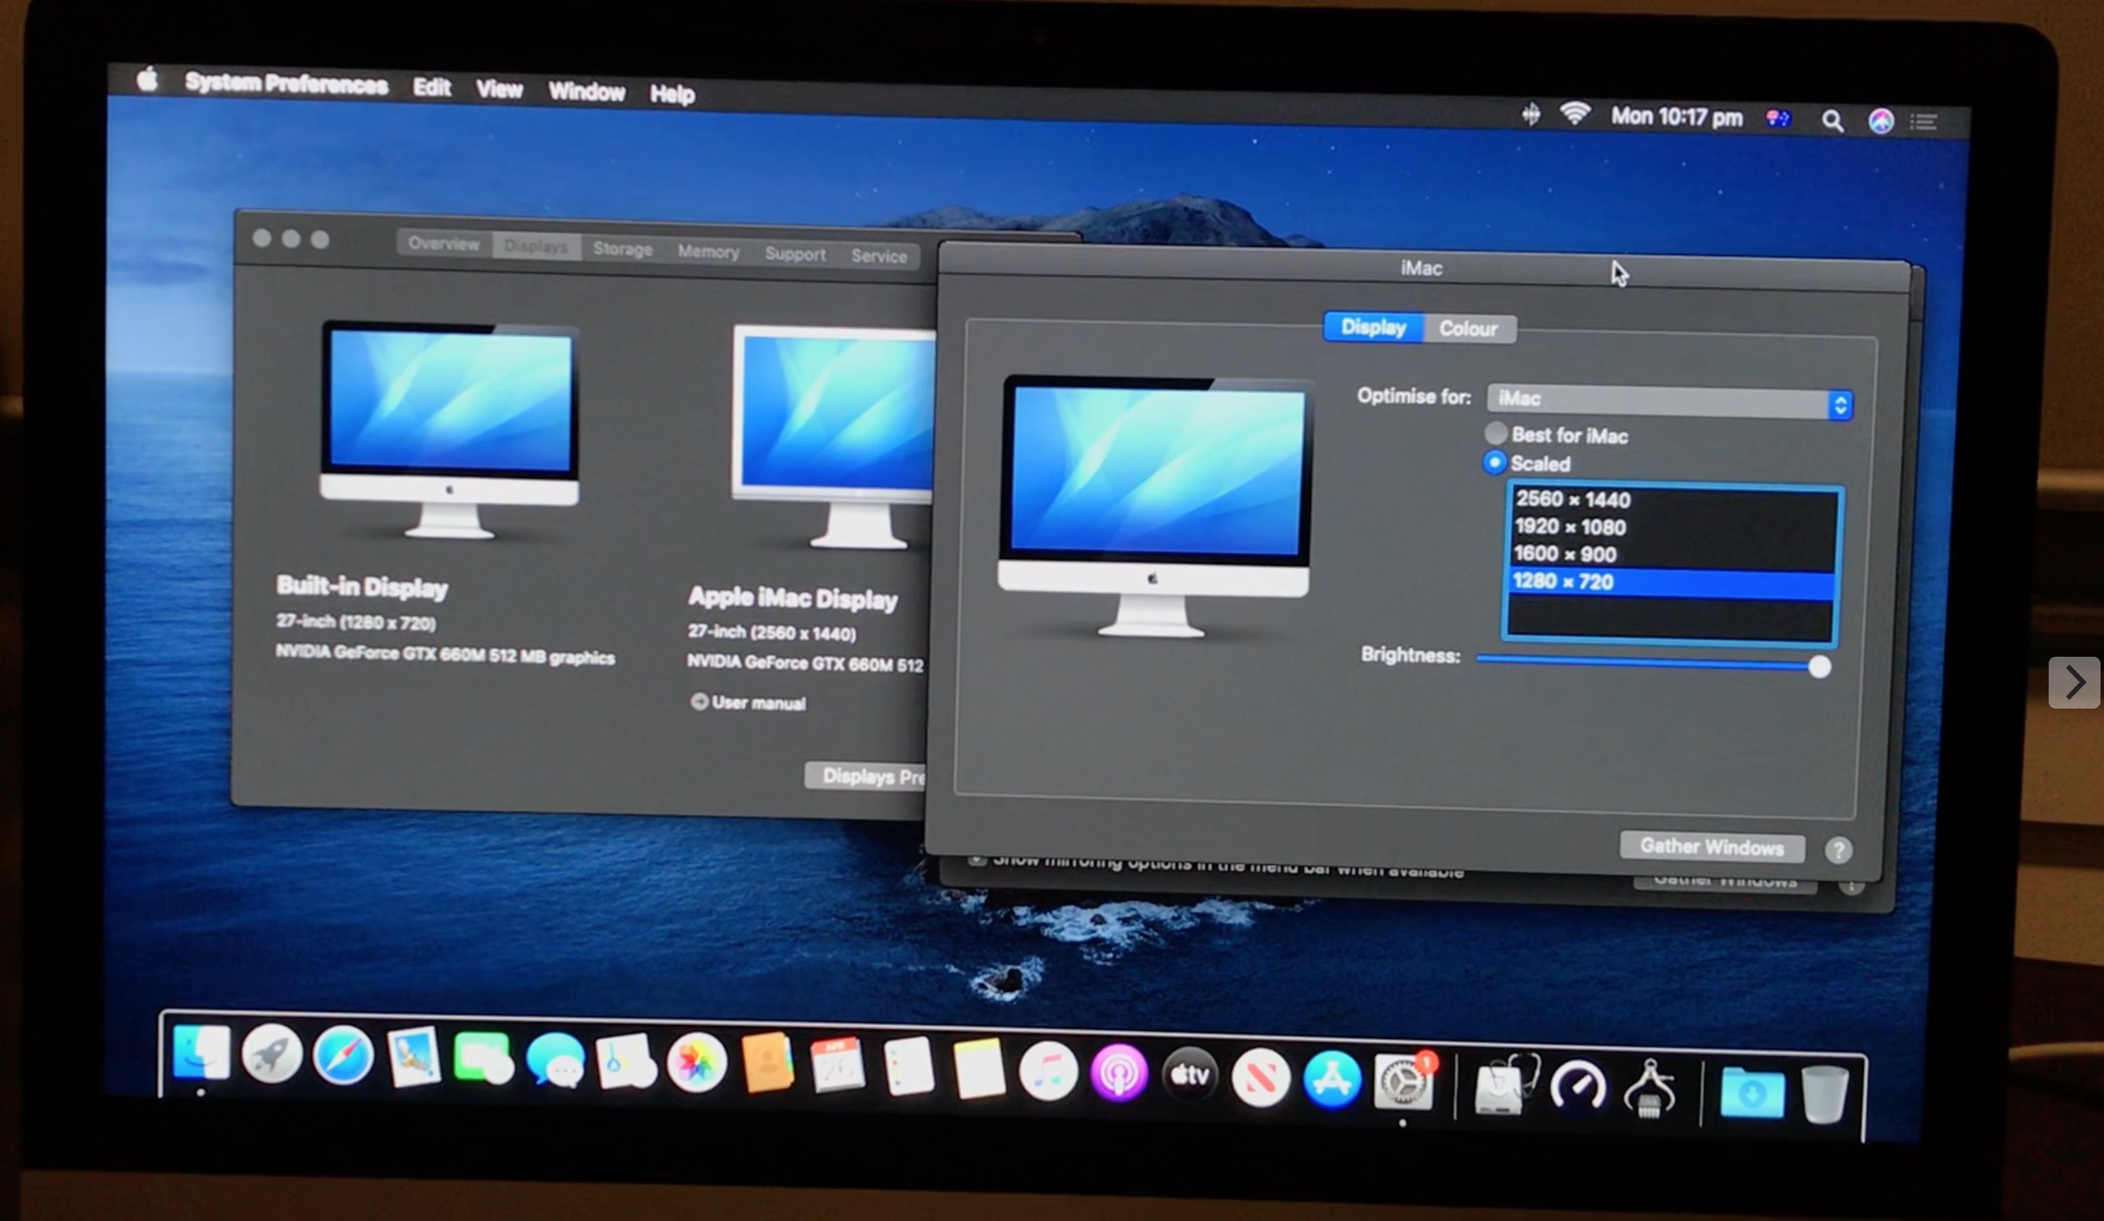The width and height of the screenshot is (2104, 1221).
Task: Select the Scaled radio button
Action: coord(1494,462)
